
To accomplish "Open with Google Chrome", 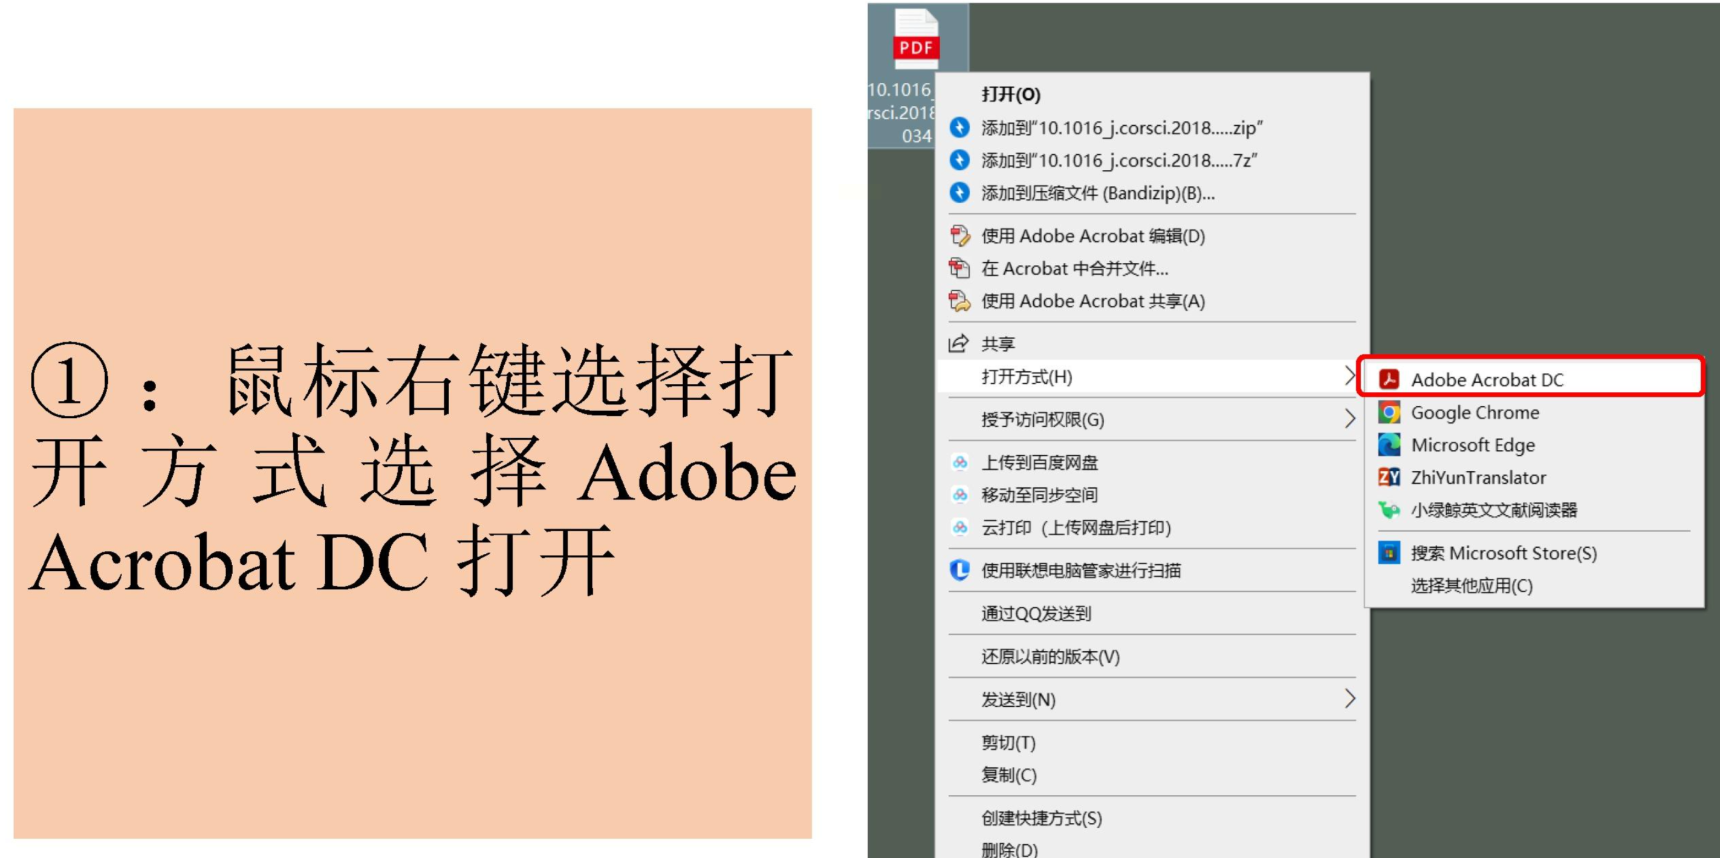I will 1534,412.
